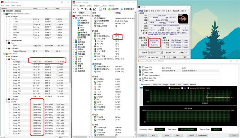Enable Stress GPU(s) checkbox
The height and width of the screenshot is (138, 240).
point(143,80)
